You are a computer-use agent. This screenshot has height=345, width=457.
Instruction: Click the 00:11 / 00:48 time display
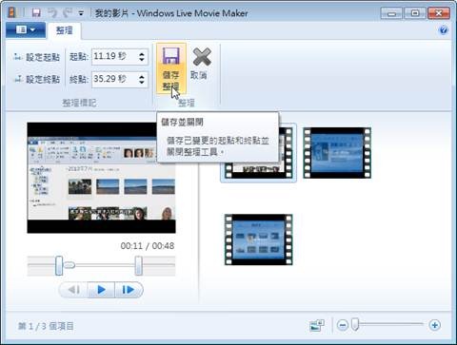click(148, 246)
